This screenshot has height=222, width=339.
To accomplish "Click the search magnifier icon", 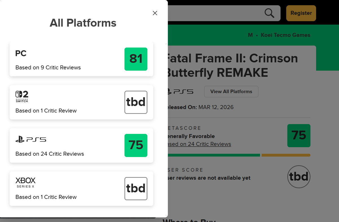I will pyautogui.click(x=269, y=13).
